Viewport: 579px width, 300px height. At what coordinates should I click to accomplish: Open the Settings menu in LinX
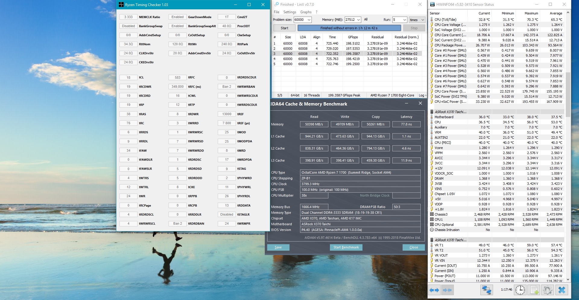click(x=289, y=12)
